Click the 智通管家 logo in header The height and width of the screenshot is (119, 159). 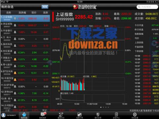pos(85,7)
